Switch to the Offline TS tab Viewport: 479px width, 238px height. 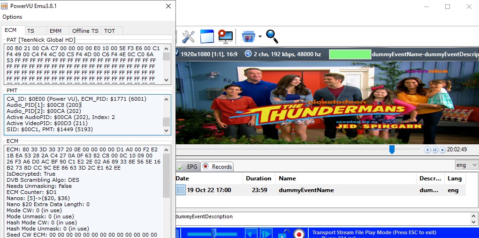pos(85,31)
